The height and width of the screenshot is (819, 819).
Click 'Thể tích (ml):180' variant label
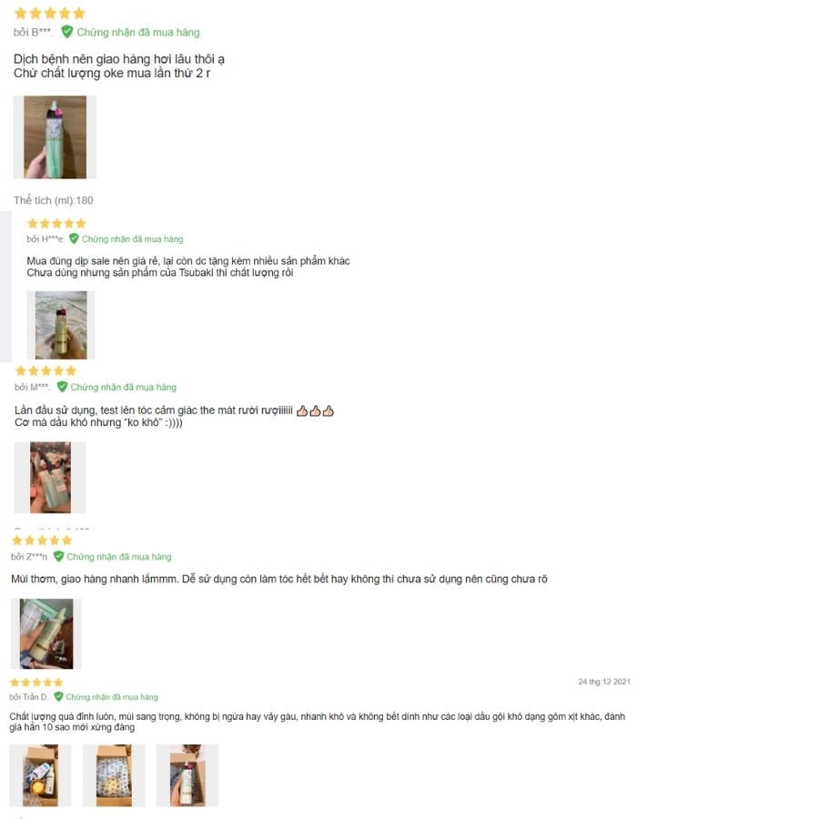pos(54,200)
